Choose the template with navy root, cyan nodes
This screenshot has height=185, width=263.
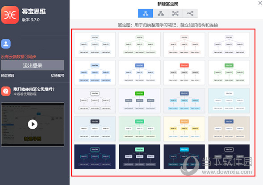pyautogui.click(x=184, y=101)
